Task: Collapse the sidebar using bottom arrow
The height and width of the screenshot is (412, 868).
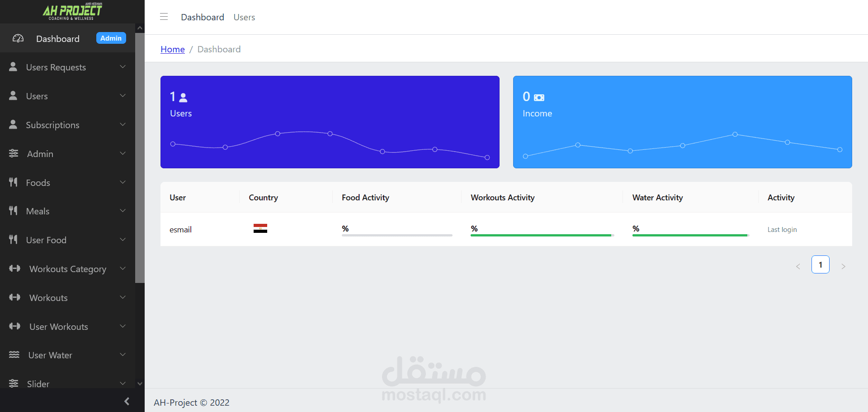Action: (x=127, y=401)
